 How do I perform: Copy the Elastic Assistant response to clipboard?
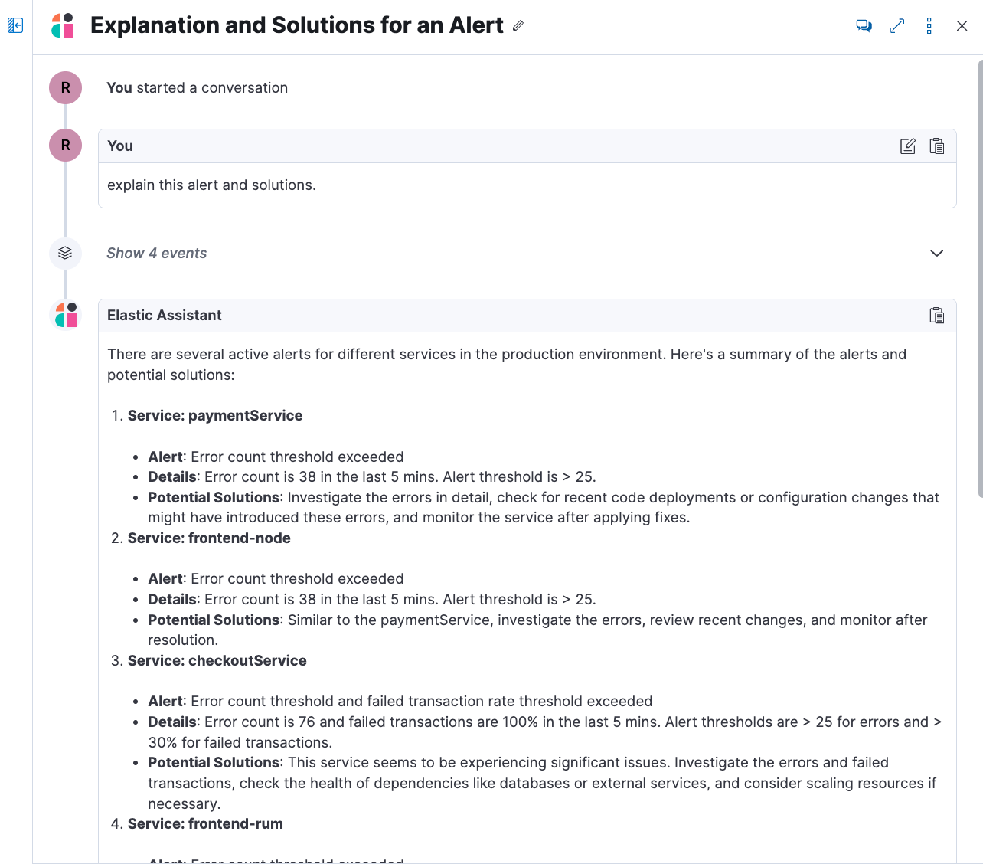click(936, 316)
